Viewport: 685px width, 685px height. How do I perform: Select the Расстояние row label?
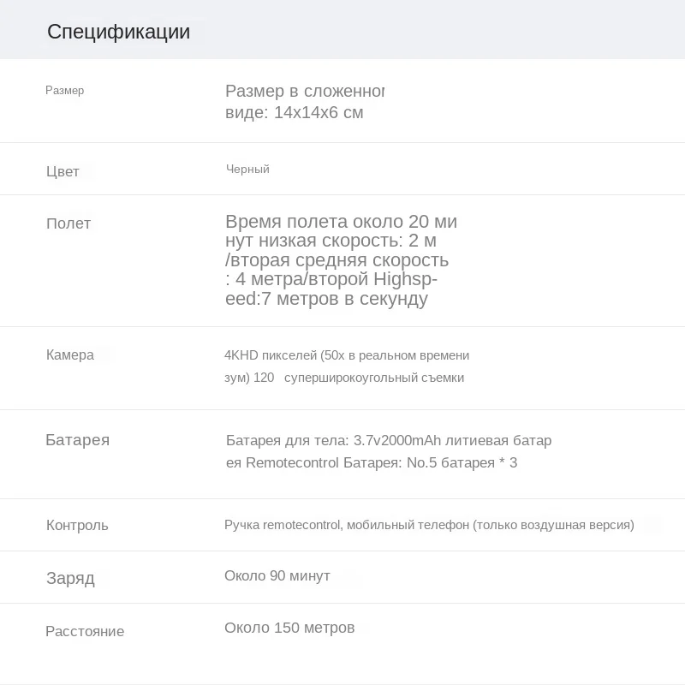pyautogui.click(x=85, y=632)
